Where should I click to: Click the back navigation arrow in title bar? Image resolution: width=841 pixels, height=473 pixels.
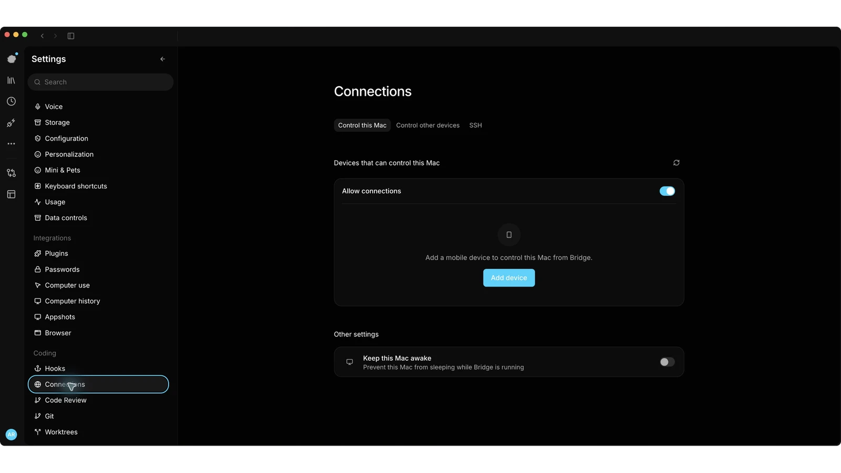[42, 36]
